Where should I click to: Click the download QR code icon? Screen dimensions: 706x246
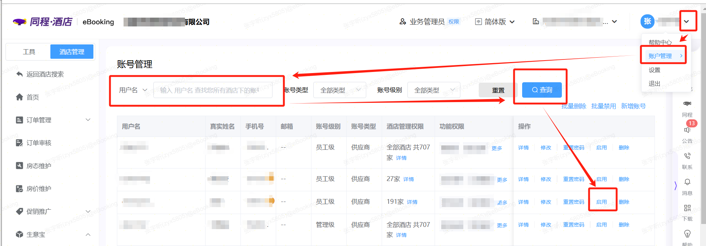click(687, 208)
